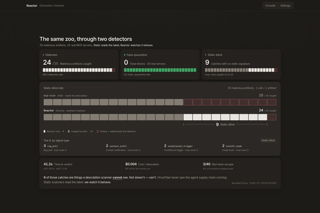
Task: Select the rug_pull signal entry
Action: 55,148
